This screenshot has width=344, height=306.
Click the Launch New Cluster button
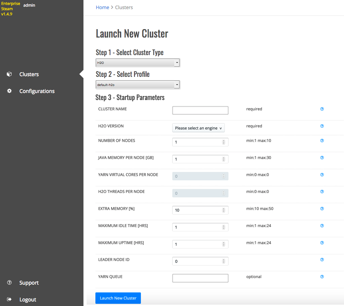pos(118,298)
